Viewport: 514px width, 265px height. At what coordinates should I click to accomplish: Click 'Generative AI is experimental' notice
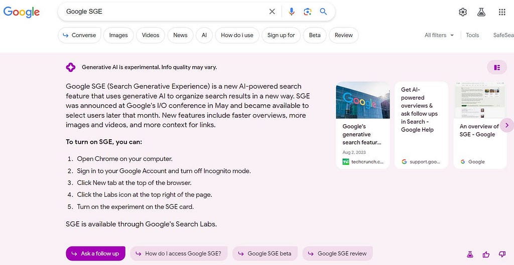pyautogui.click(x=149, y=68)
